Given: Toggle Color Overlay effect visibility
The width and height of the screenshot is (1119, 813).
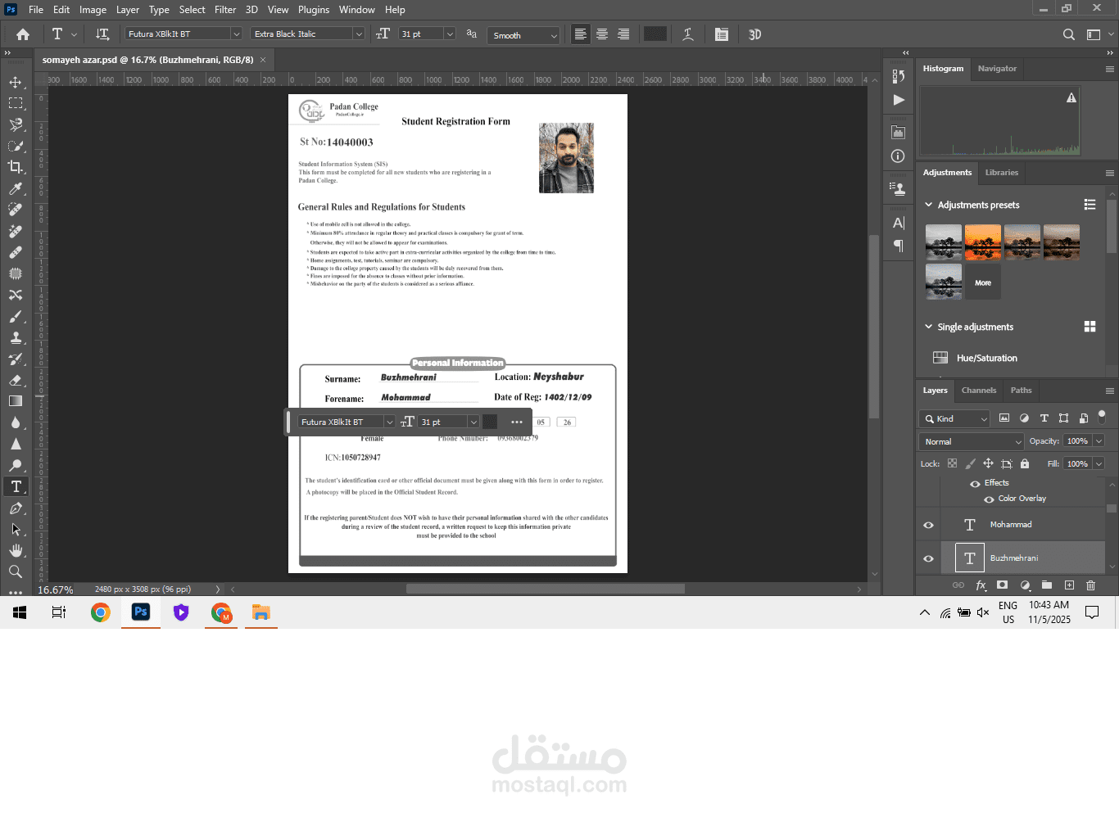Looking at the screenshot, I should click(989, 499).
